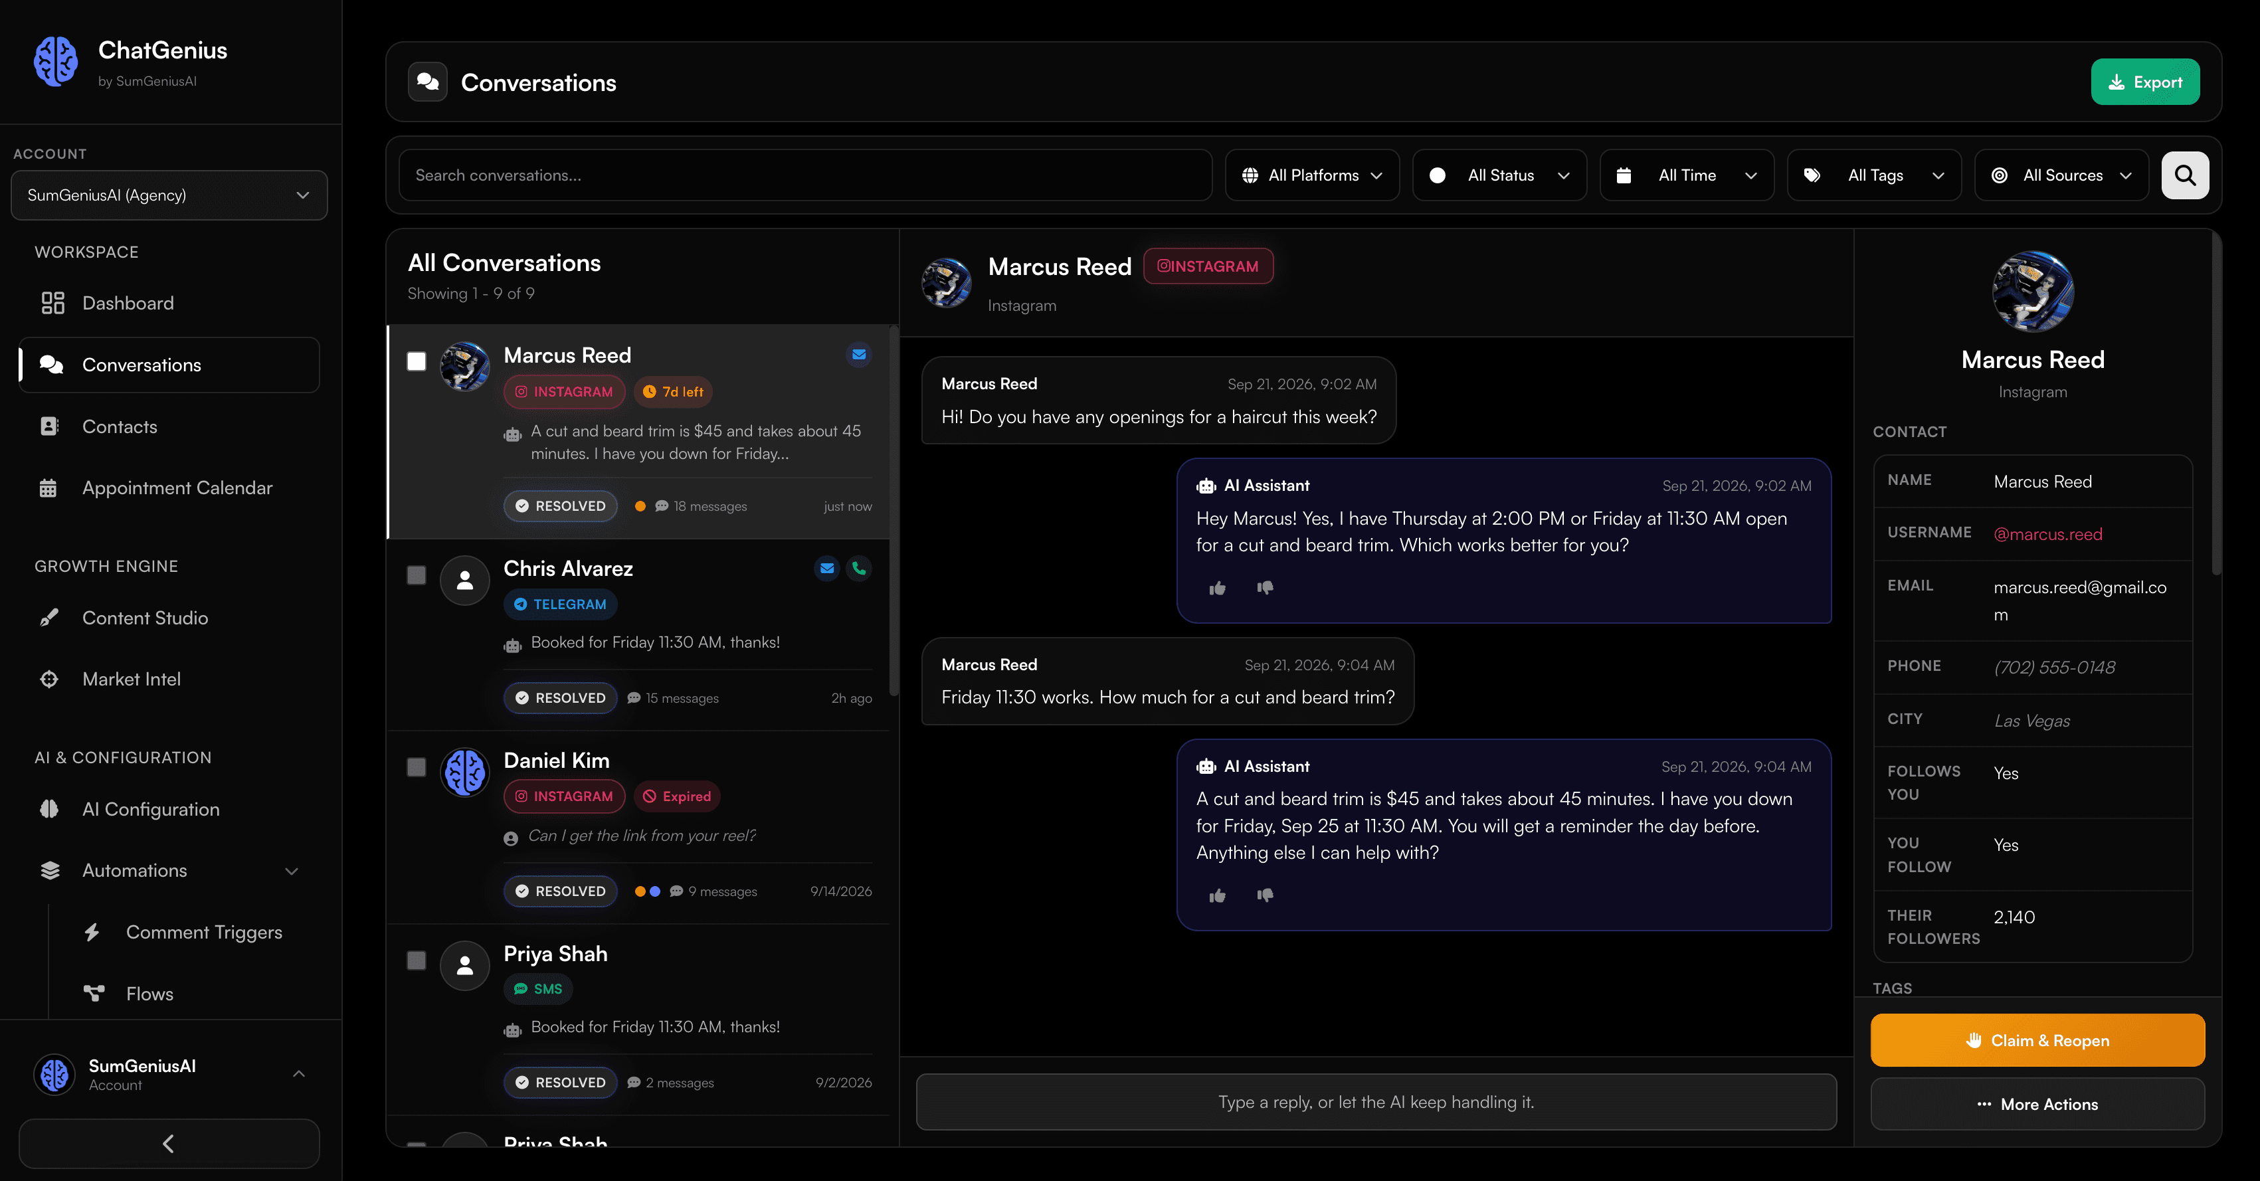Click thumbs down on first AI Assistant reply
This screenshot has width=2260, height=1181.
point(1264,588)
